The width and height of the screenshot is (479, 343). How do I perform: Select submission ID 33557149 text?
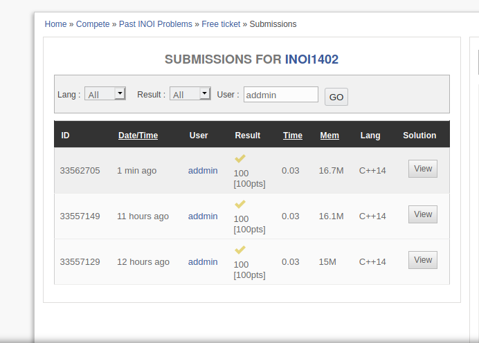[80, 216]
